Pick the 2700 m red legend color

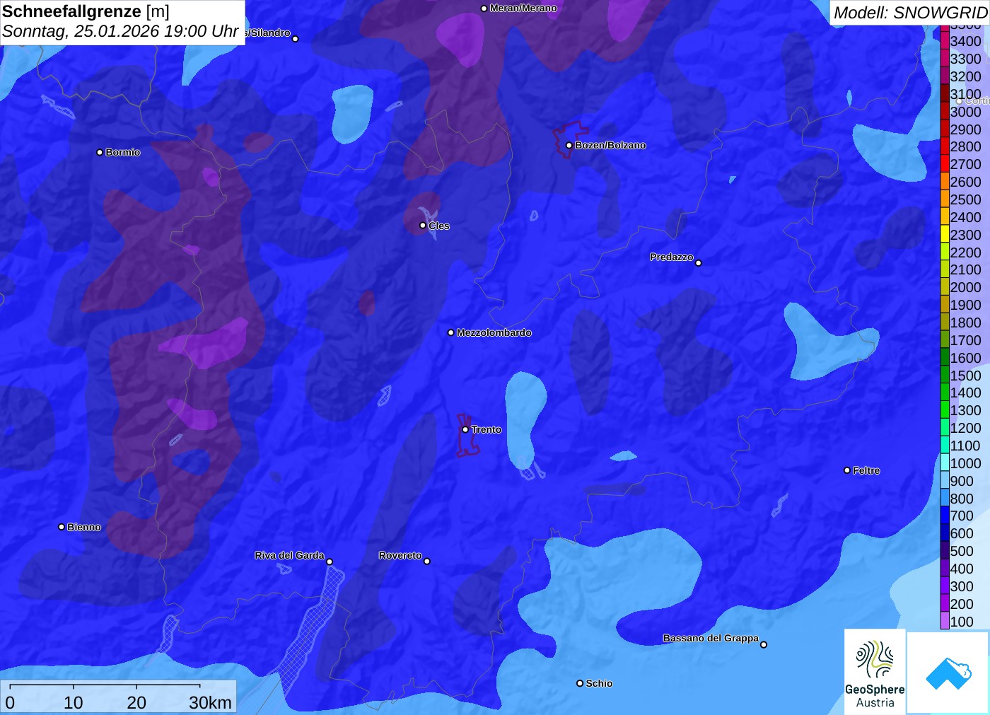pos(945,163)
